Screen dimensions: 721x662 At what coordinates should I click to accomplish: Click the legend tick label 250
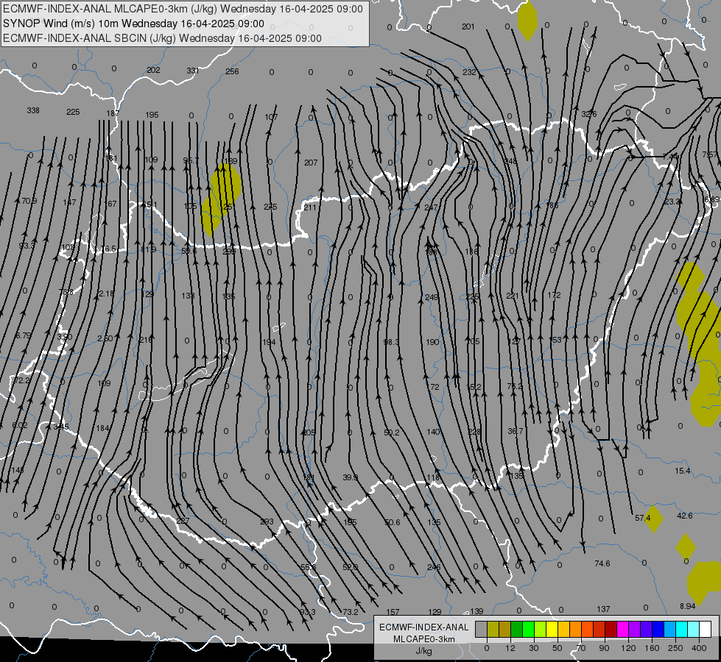675,648
